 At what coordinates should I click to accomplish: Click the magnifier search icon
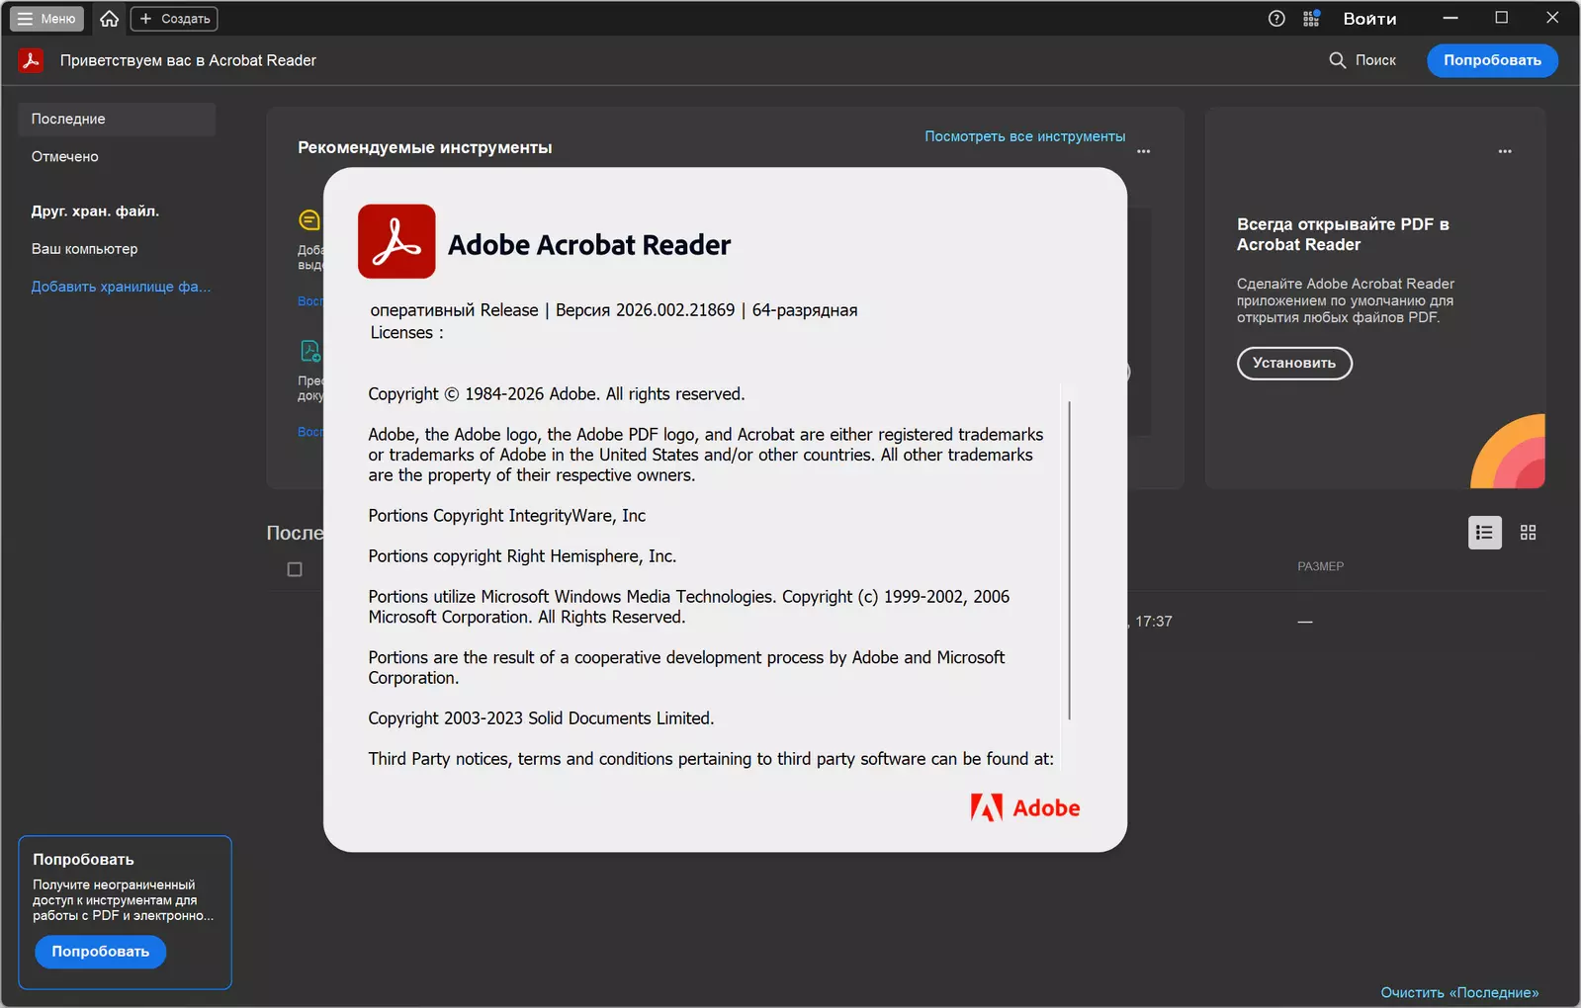coord(1338,60)
